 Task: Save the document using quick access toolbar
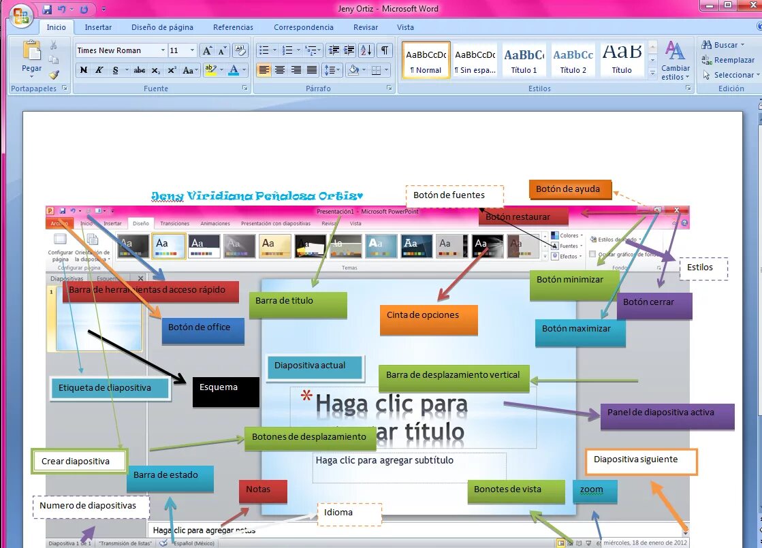point(47,10)
